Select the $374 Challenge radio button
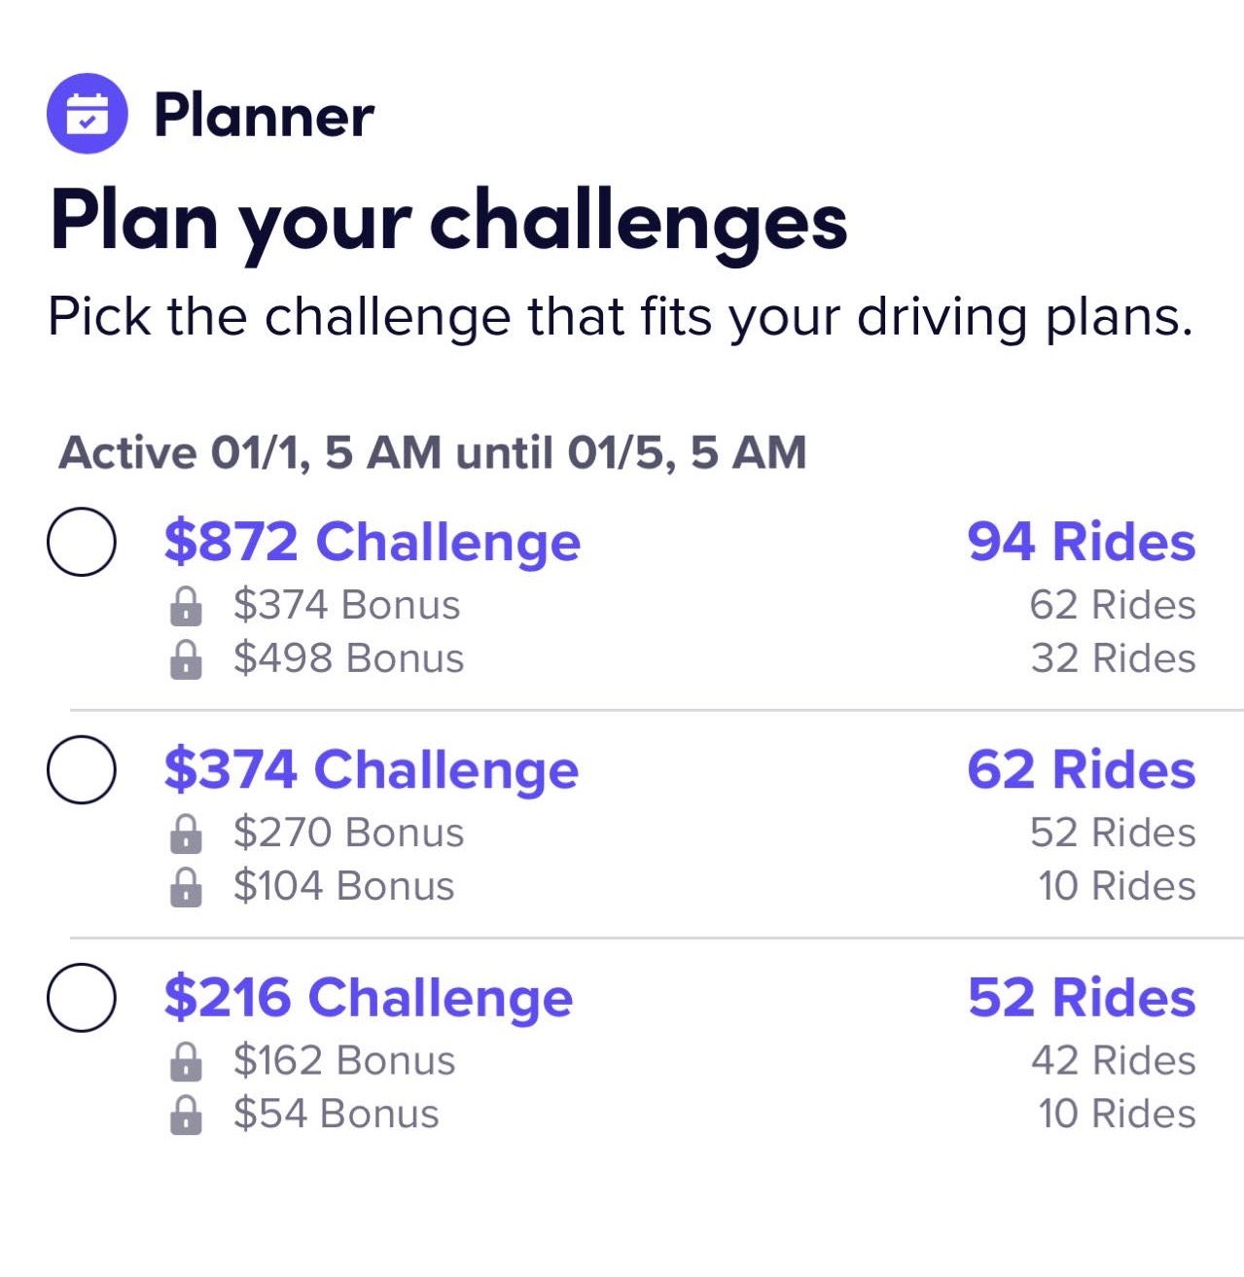The image size is (1244, 1277). [x=82, y=769]
